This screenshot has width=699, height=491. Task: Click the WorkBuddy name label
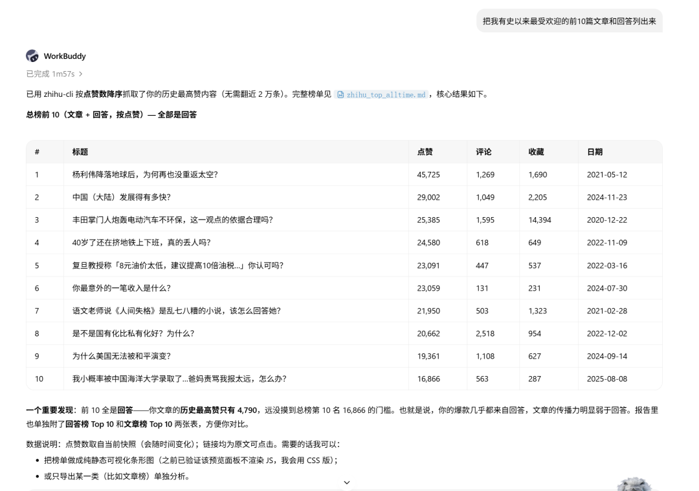coord(65,56)
